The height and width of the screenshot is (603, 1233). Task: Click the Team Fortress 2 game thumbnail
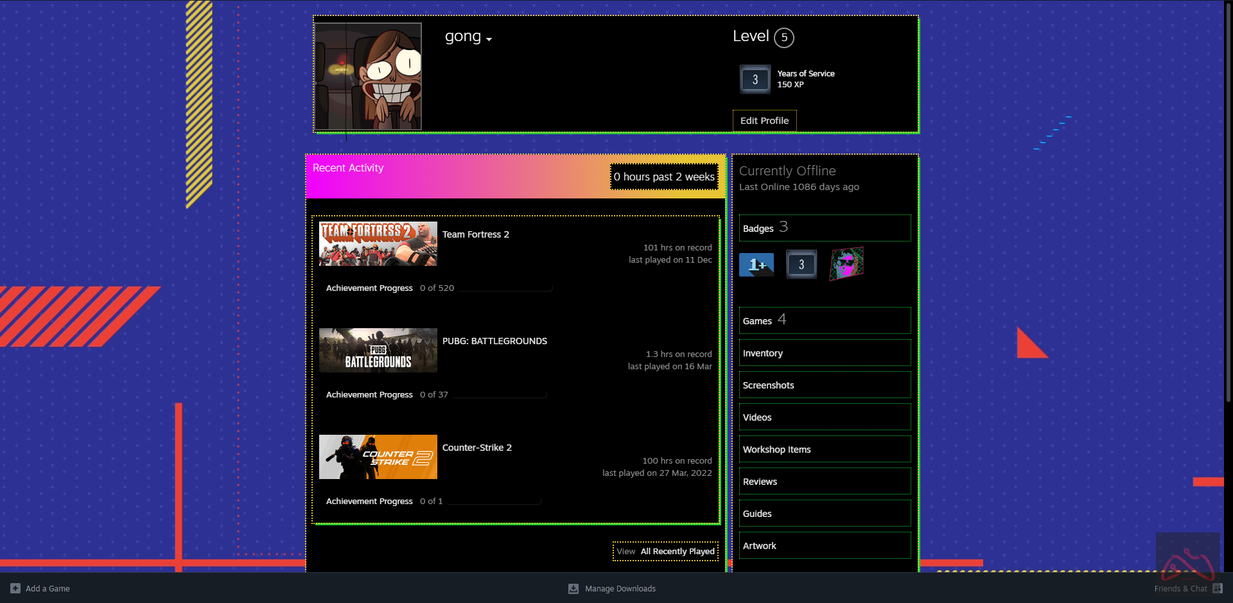click(x=378, y=244)
